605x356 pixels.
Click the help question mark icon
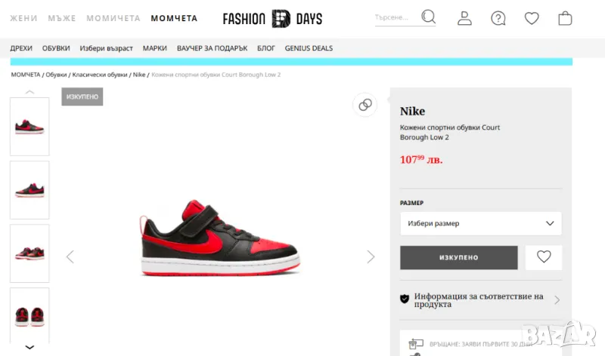click(x=498, y=18)
